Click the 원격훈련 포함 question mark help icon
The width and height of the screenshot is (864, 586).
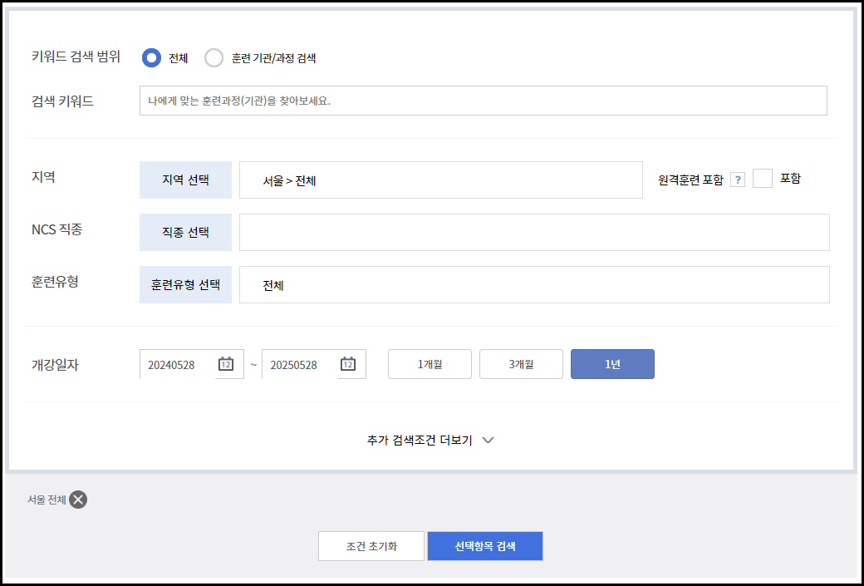tap(737, 178)
